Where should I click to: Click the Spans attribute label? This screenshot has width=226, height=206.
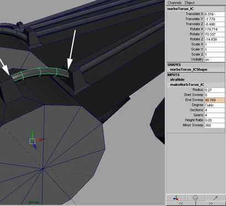[x=198, y=115]
